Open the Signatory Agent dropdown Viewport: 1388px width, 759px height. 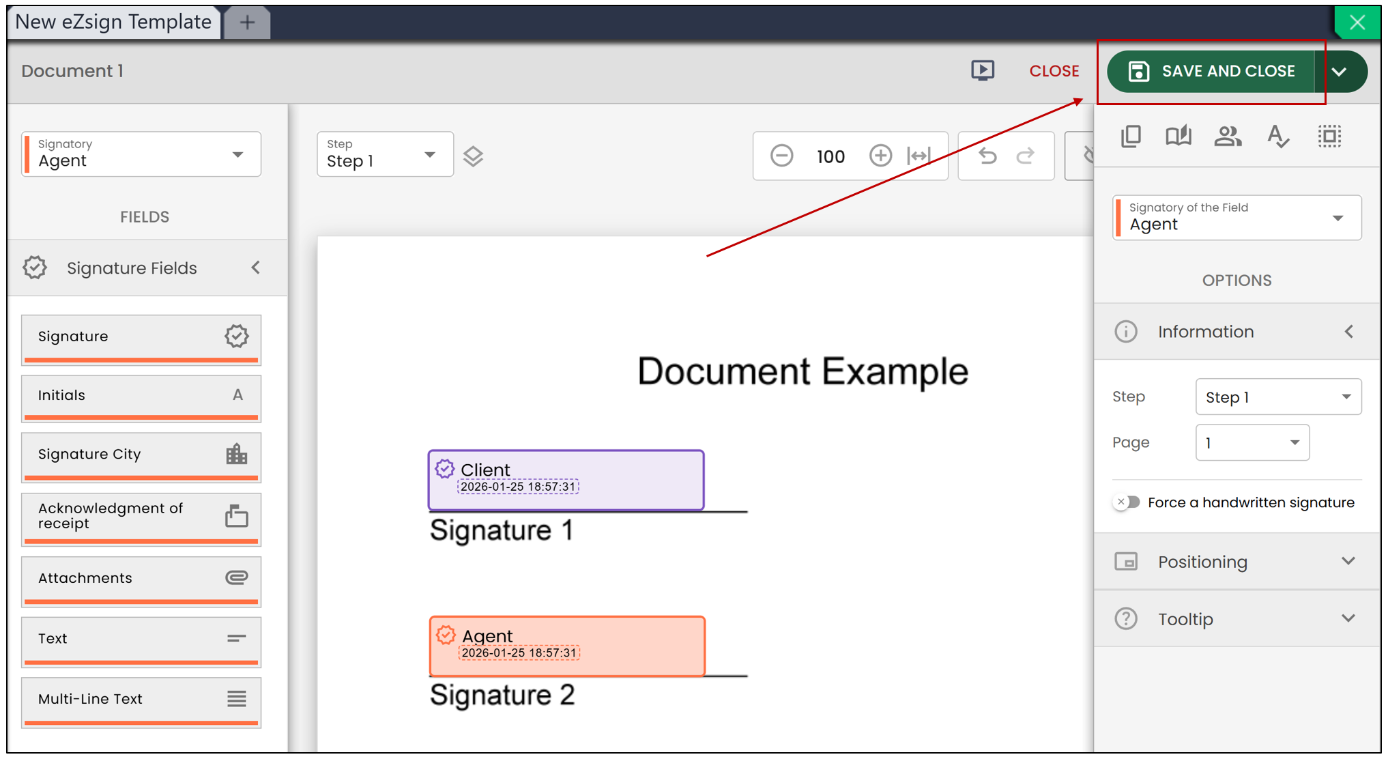tap(141, 154)
